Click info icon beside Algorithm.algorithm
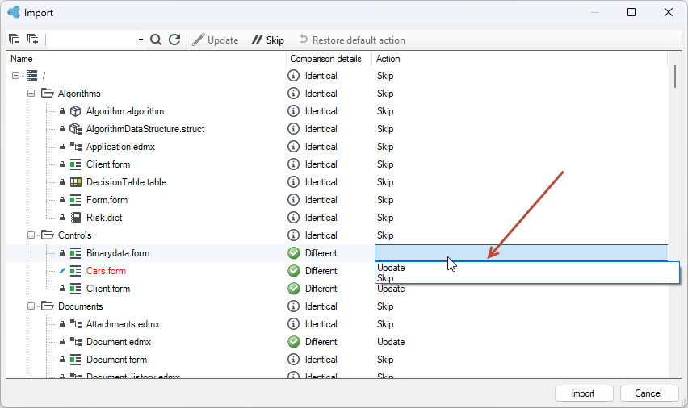The height and width of the screenshot is (408, 688). click(x=293, y=111)
